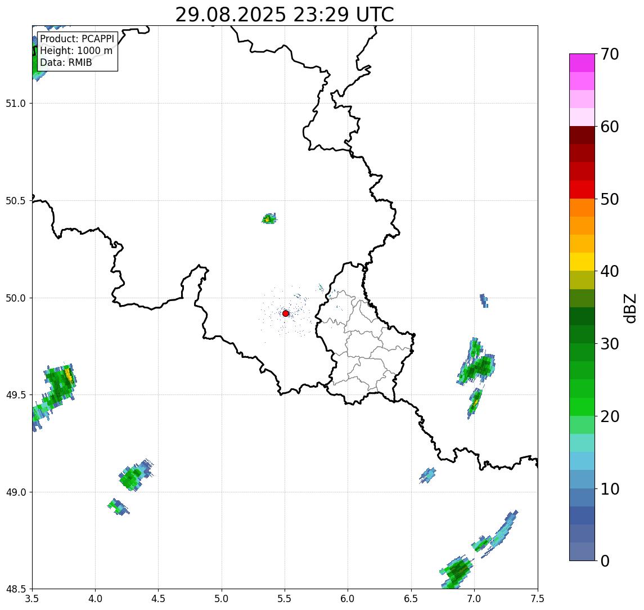Click the colorbar tick label "10"
The image size is (644, 610).
(x=610, y=489)
